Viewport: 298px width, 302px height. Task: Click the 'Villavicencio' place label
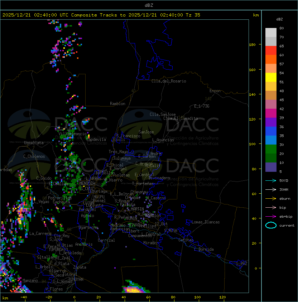[x=72, y=134]
